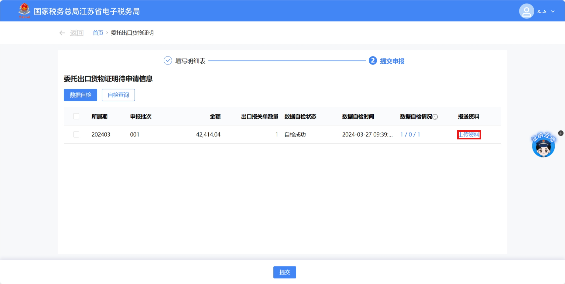Click the step 2 number circle
Image resolution: width=565 pixels, height=284 pixels.
pyautogui.click(x=373, y=61)
